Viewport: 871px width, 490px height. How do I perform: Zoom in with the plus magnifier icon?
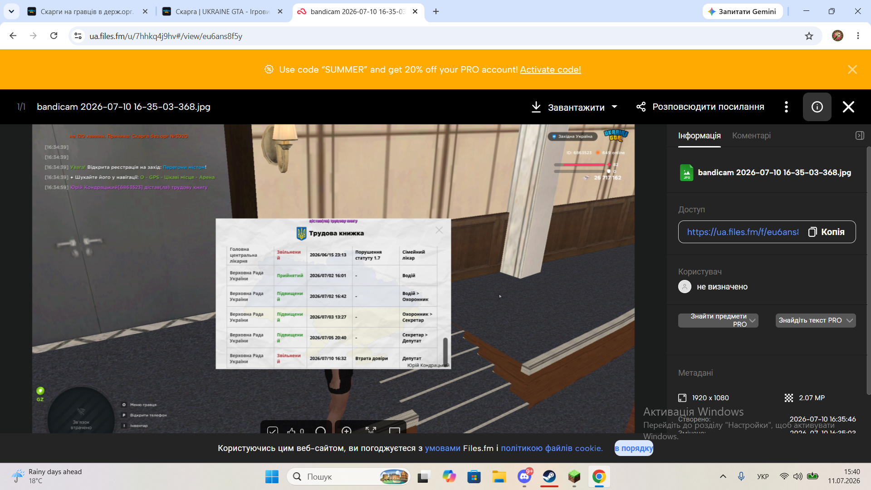tap(347, 431)
